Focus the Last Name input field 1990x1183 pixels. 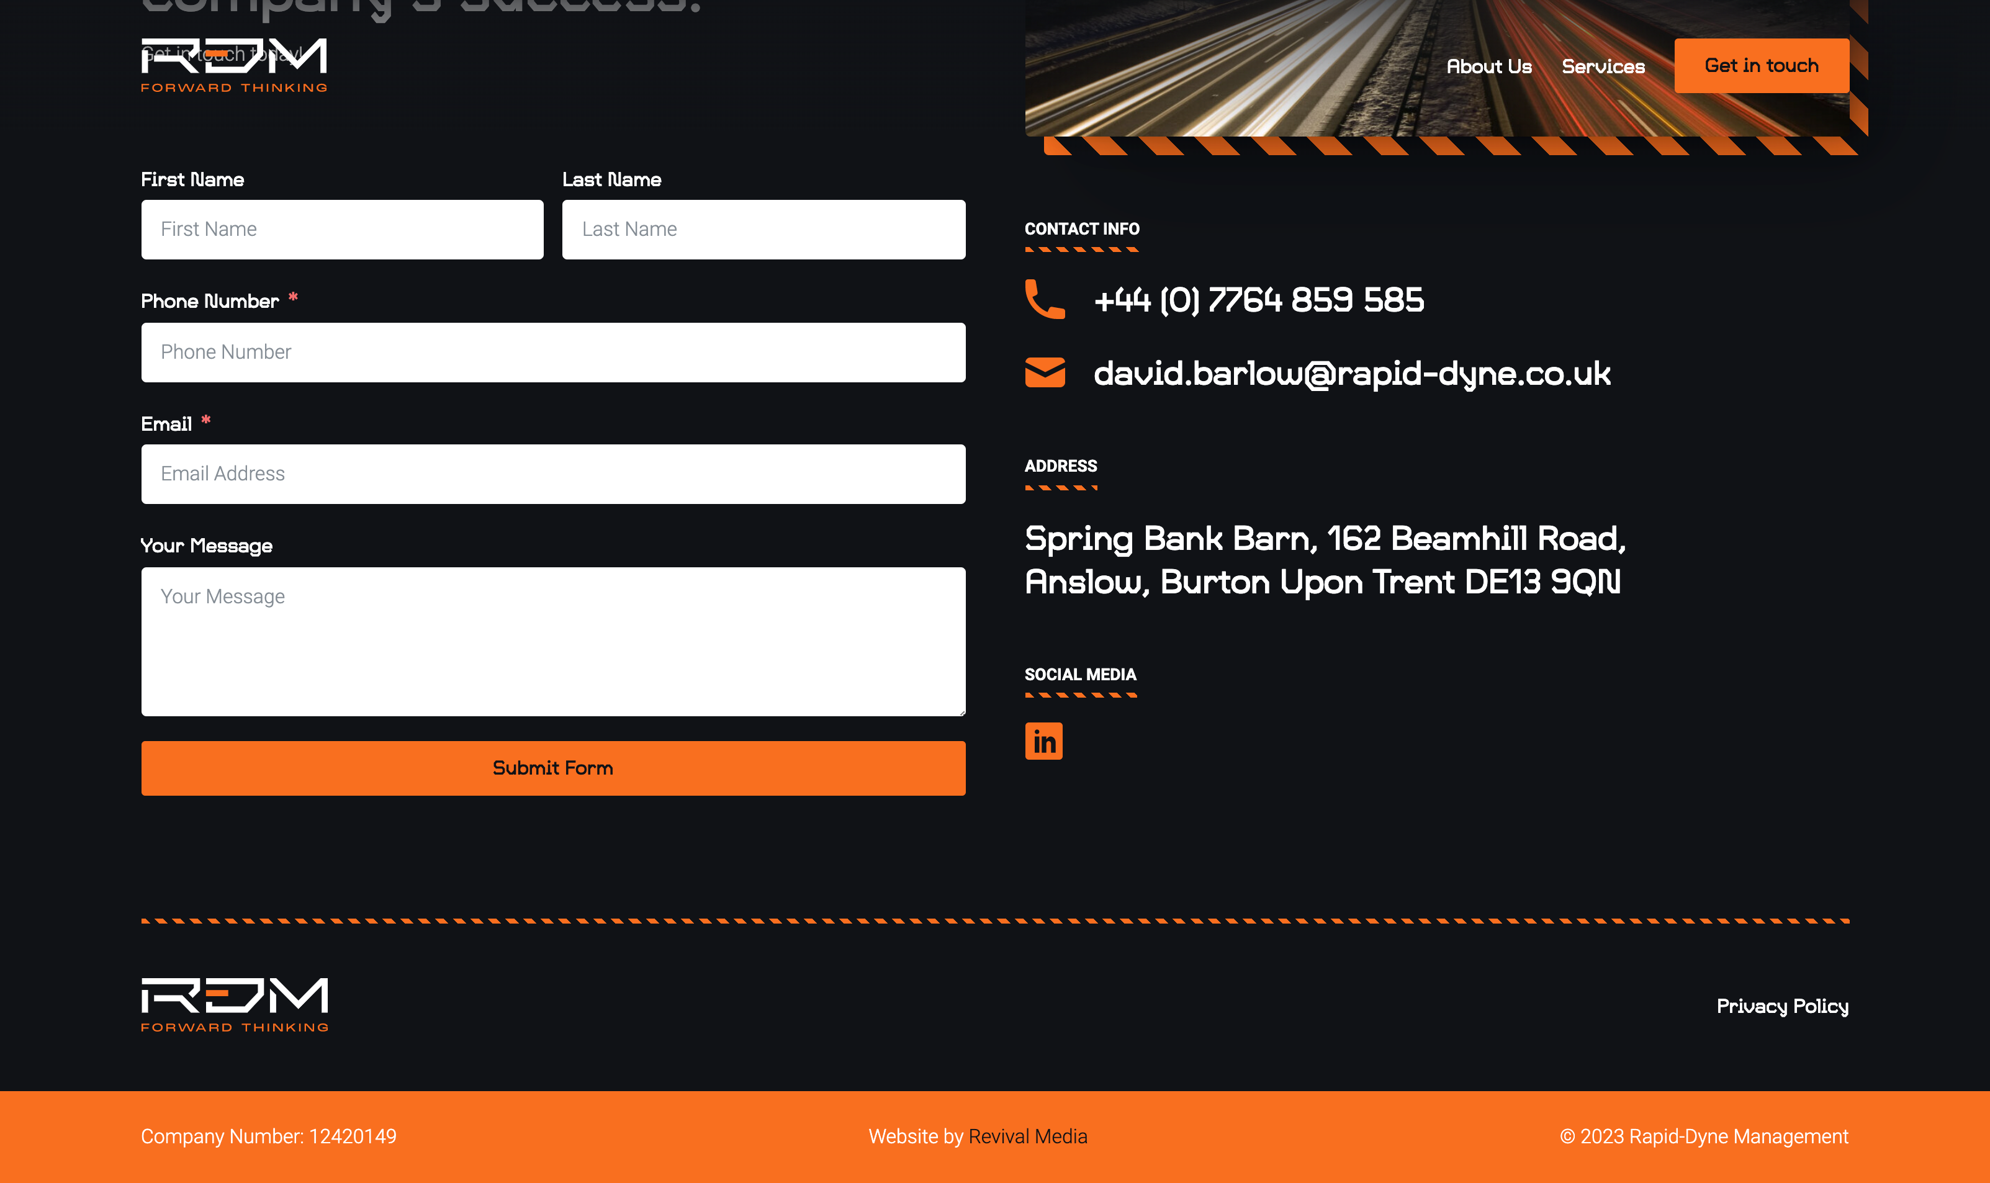[763, 230]
